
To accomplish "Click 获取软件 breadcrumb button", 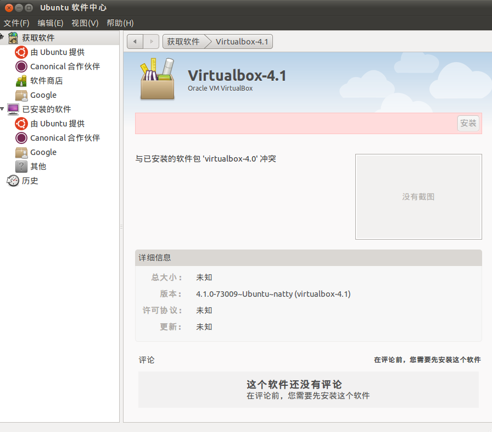I will click(x=183, y=41).
